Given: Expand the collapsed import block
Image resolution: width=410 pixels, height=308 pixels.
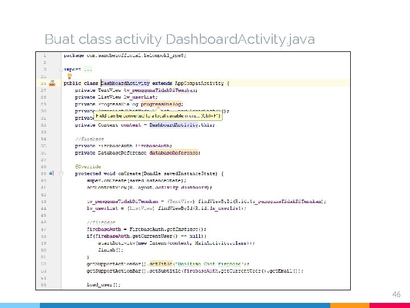Looking at the screenshot, I should coord(61,70).
